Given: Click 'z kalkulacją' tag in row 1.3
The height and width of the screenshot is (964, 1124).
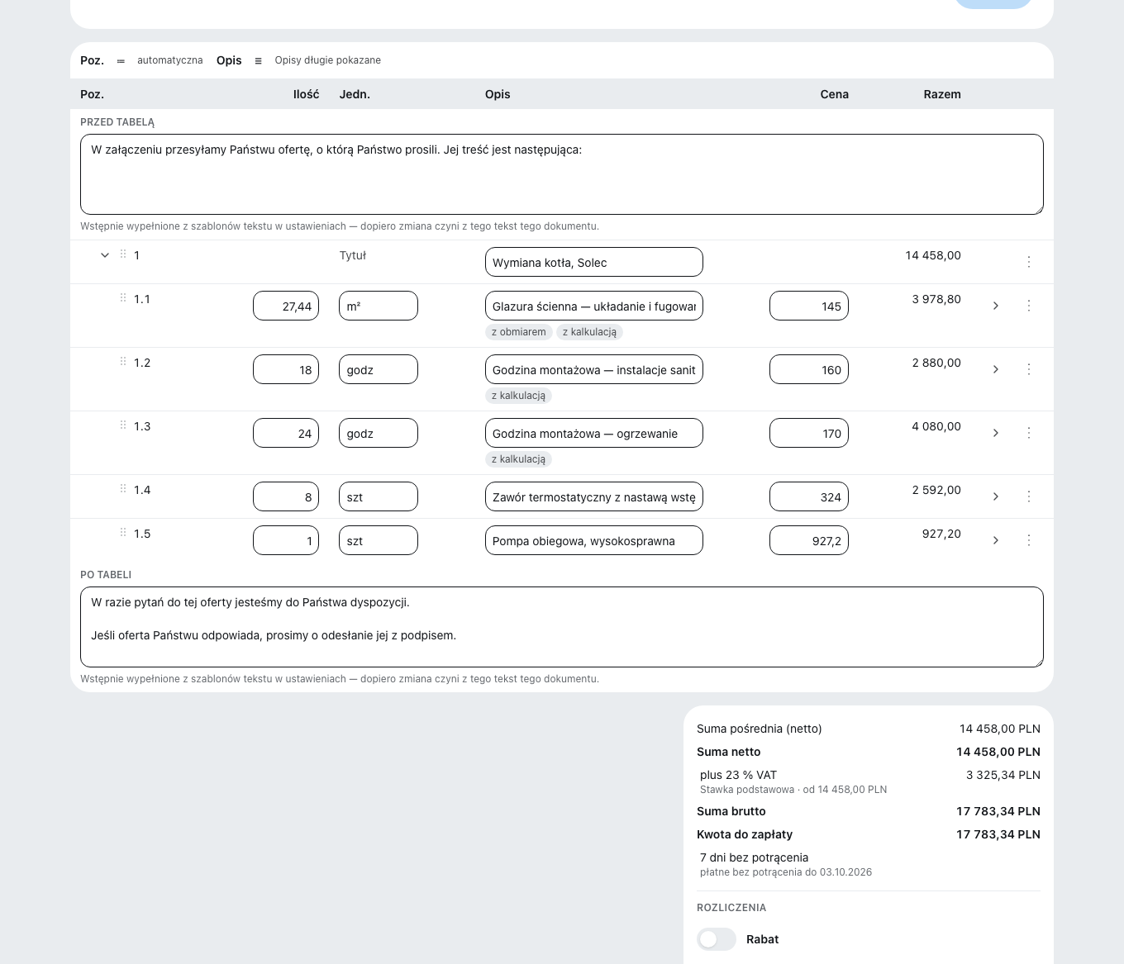Looking at the screenshot, I should 518,459.
